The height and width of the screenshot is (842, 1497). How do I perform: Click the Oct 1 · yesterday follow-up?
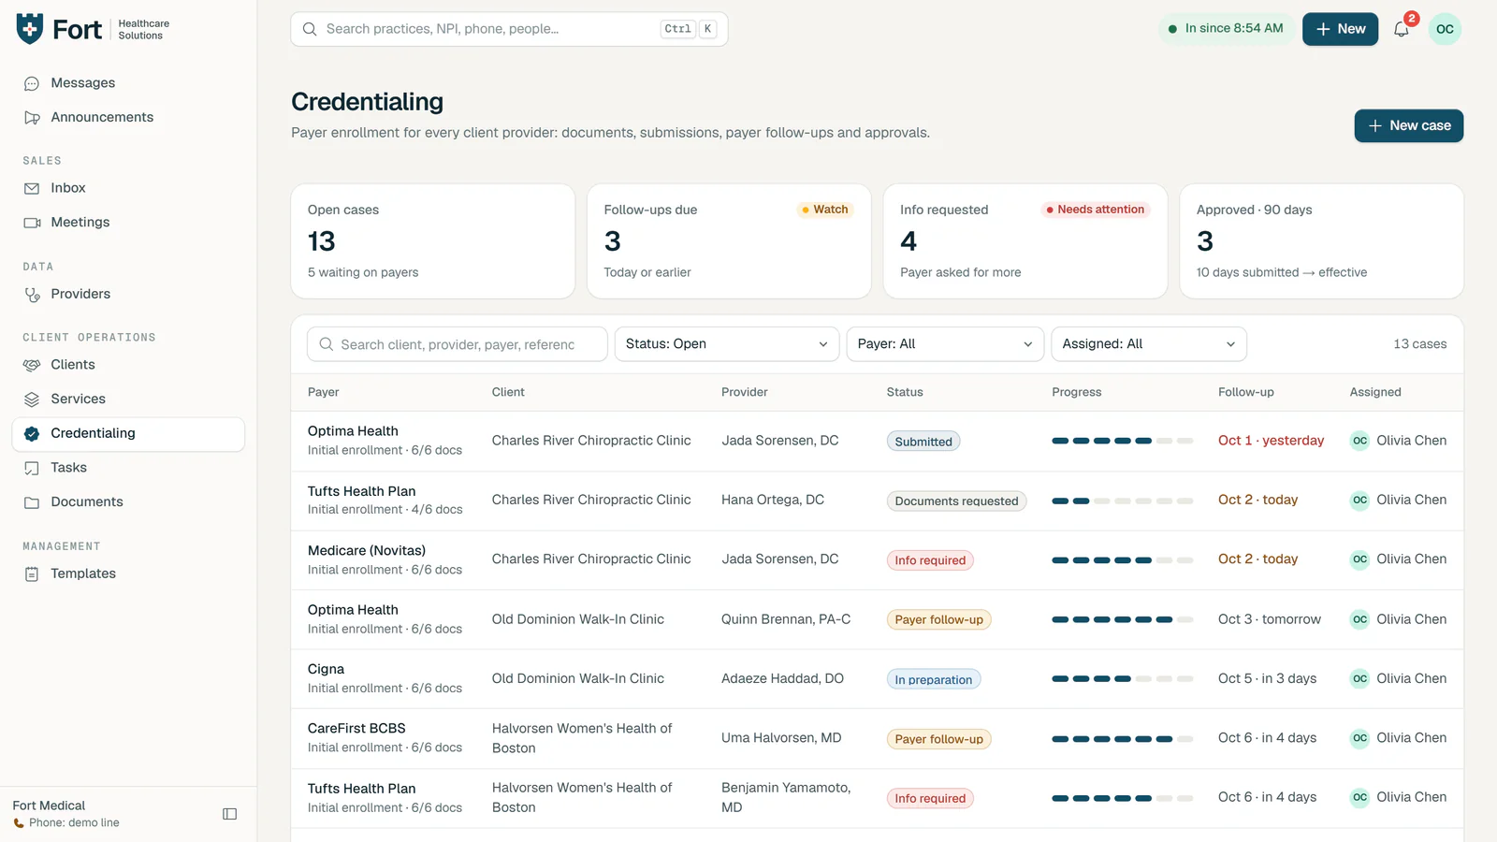pos(1271,441)
